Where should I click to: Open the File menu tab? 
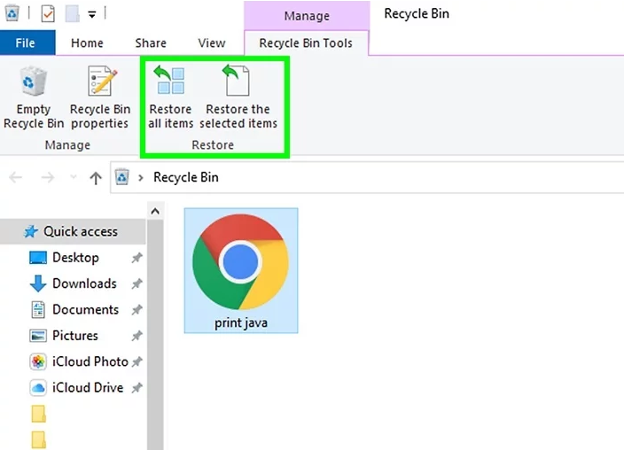click(x=26, y=43)
